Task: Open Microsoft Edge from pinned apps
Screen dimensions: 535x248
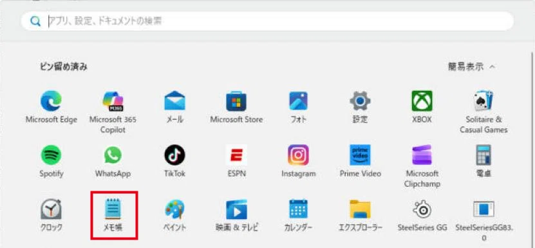Action: click(x=51, y=107)
